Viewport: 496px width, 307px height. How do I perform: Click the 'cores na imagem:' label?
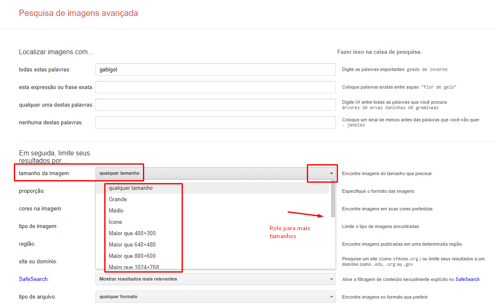pos(40,209)
